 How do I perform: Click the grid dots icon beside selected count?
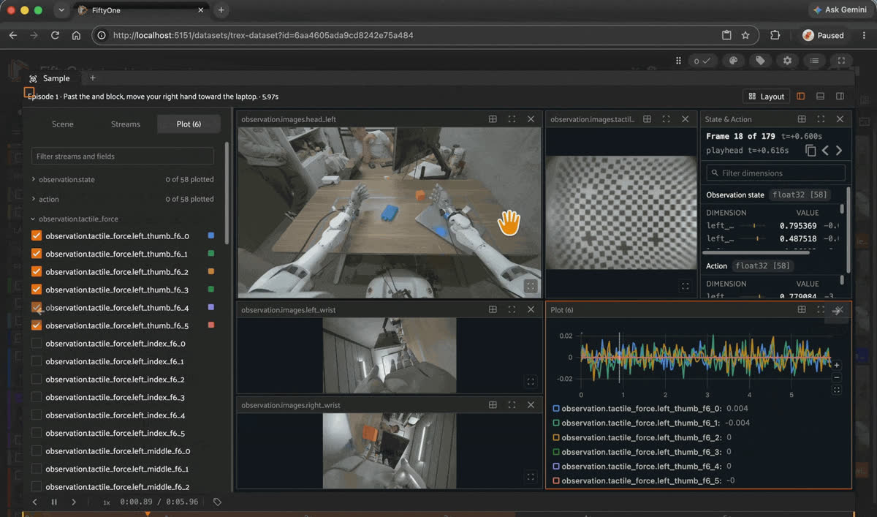point(678,61)
